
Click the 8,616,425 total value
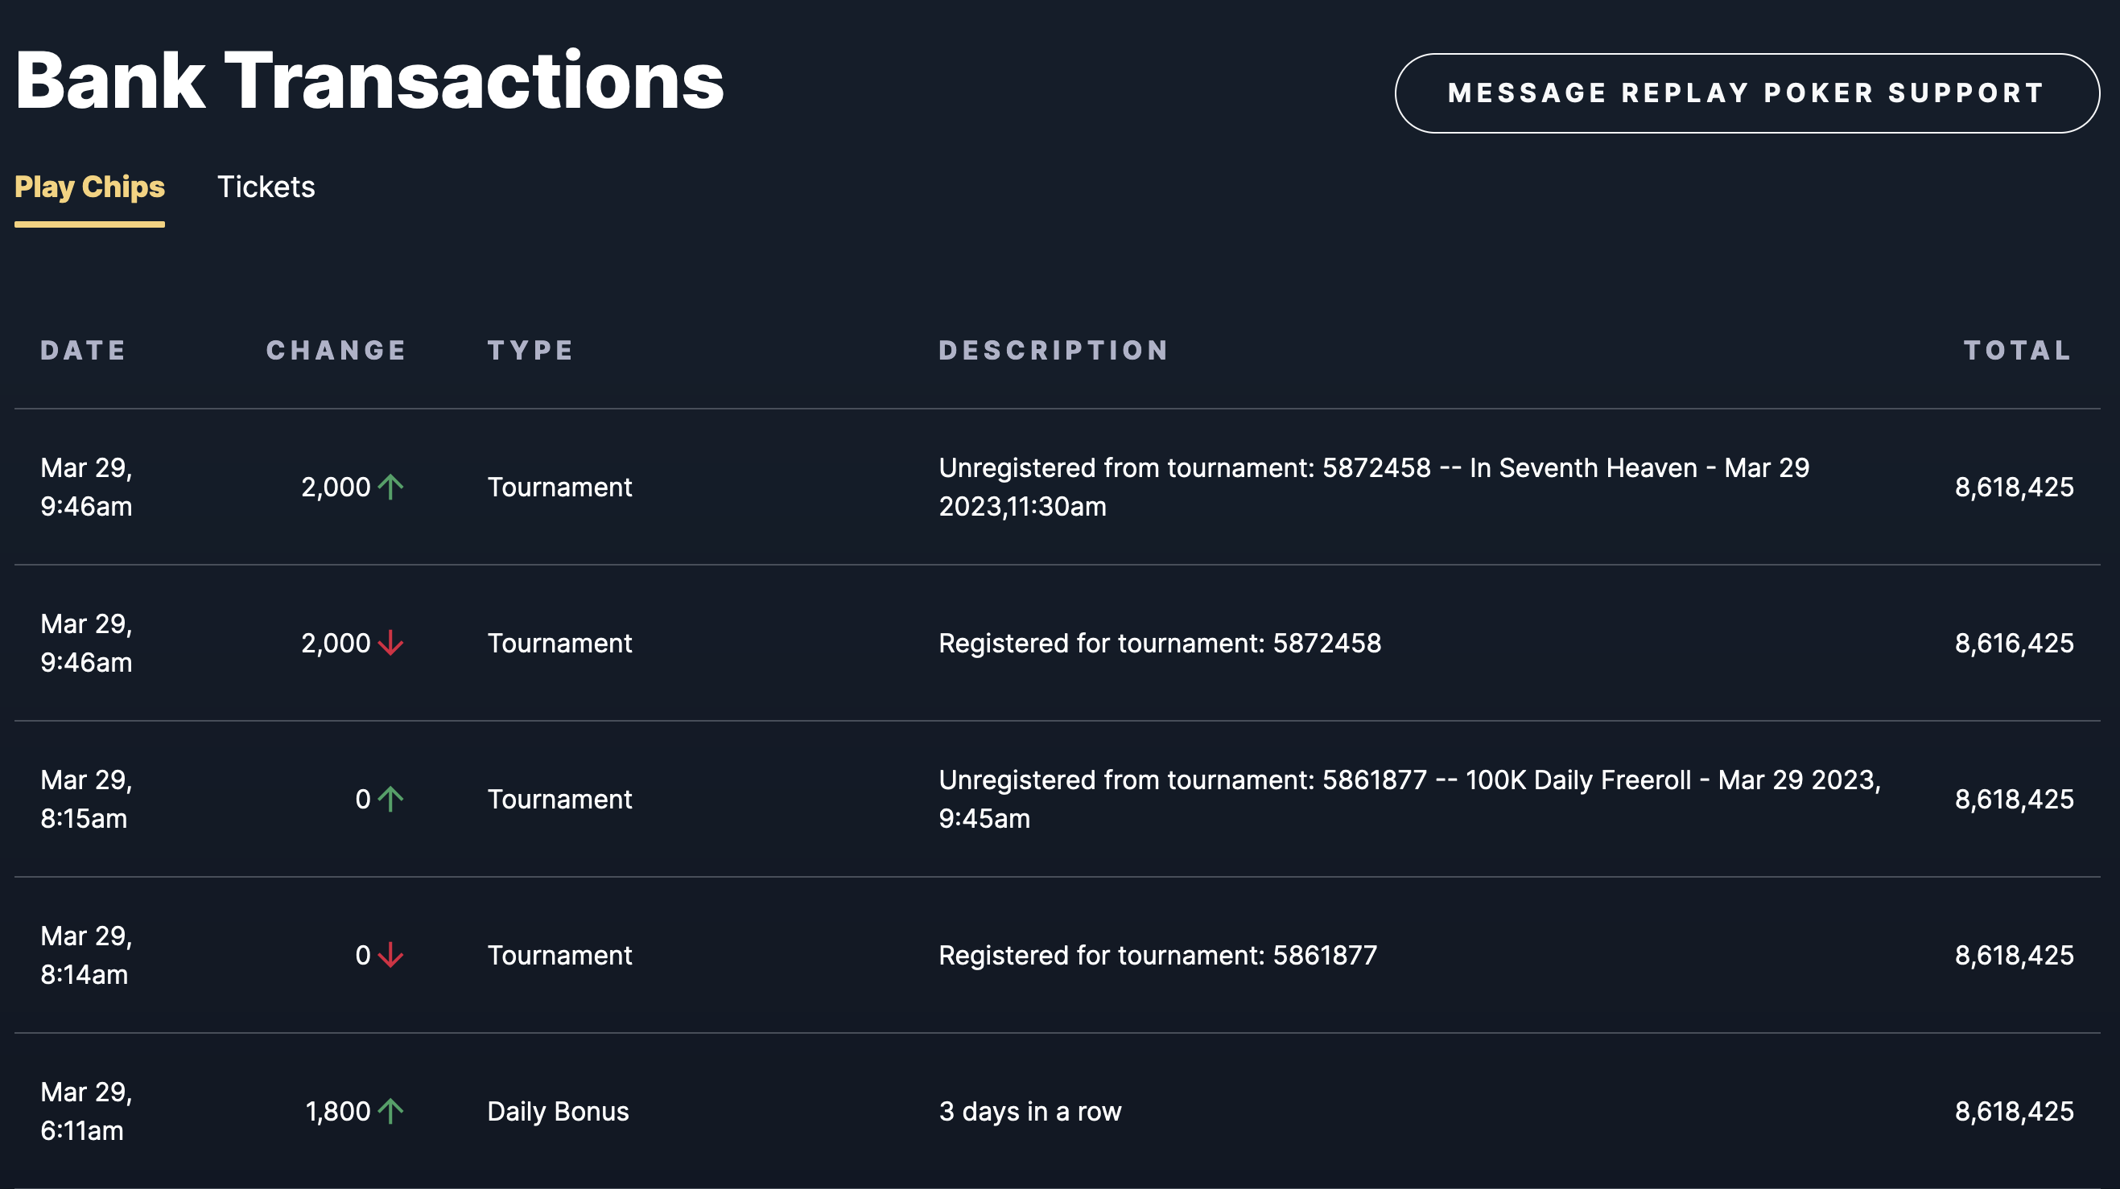[2014, 643]
